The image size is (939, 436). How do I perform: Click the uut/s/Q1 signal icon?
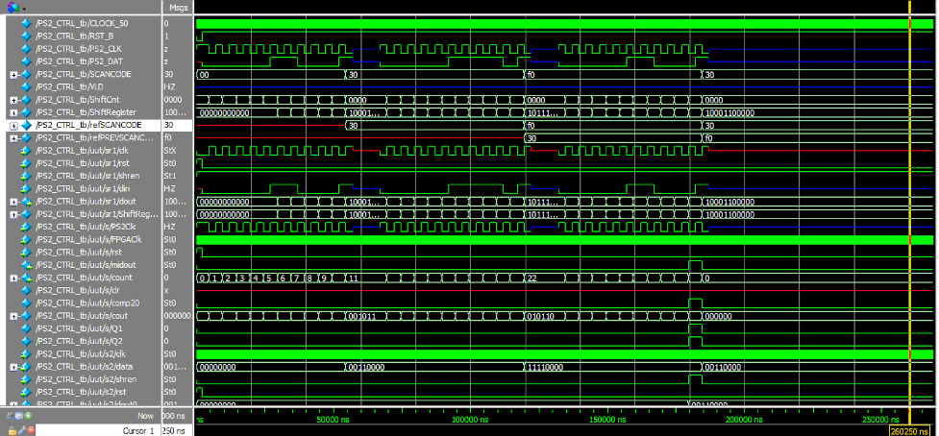(26, 328)
